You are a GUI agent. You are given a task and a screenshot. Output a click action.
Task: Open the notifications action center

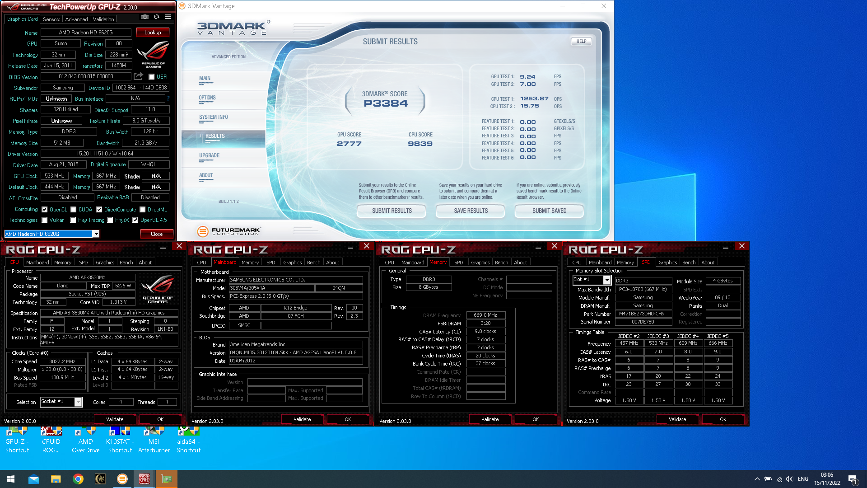coord(853,479)
